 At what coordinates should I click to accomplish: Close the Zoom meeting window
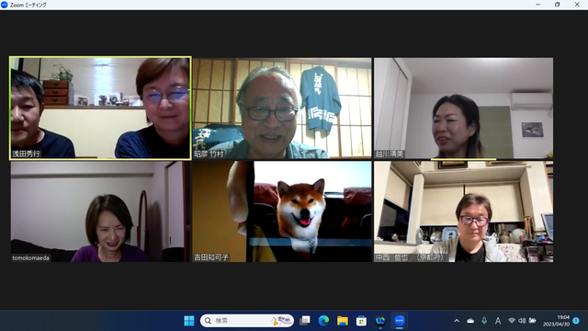point(577,5)
